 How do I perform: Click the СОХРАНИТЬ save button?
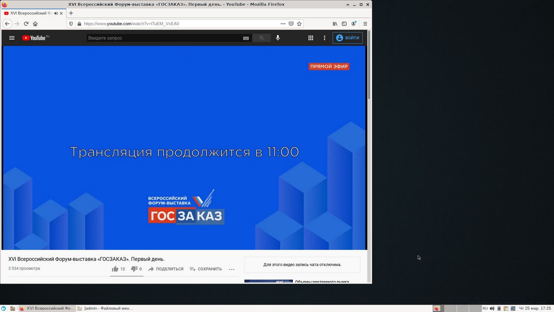point(206,269)
